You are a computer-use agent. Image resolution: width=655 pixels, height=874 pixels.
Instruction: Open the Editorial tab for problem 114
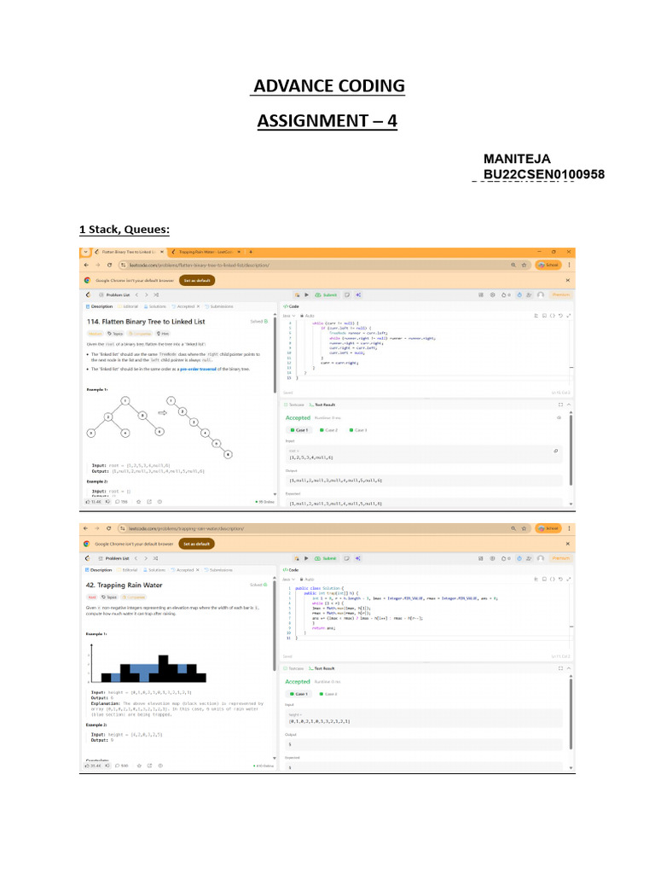tap(128, 306)
